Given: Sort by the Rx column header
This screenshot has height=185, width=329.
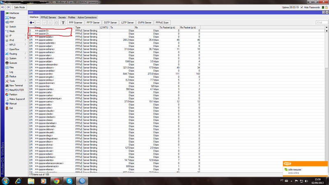Looking at the screenshot, I should coord(147,28).
